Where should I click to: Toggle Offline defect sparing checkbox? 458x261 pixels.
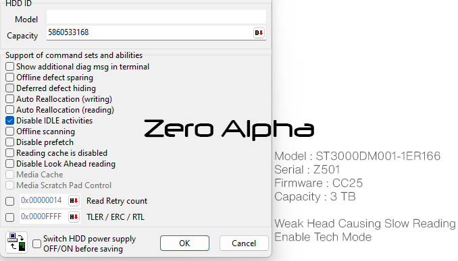(x=9, y=78)
